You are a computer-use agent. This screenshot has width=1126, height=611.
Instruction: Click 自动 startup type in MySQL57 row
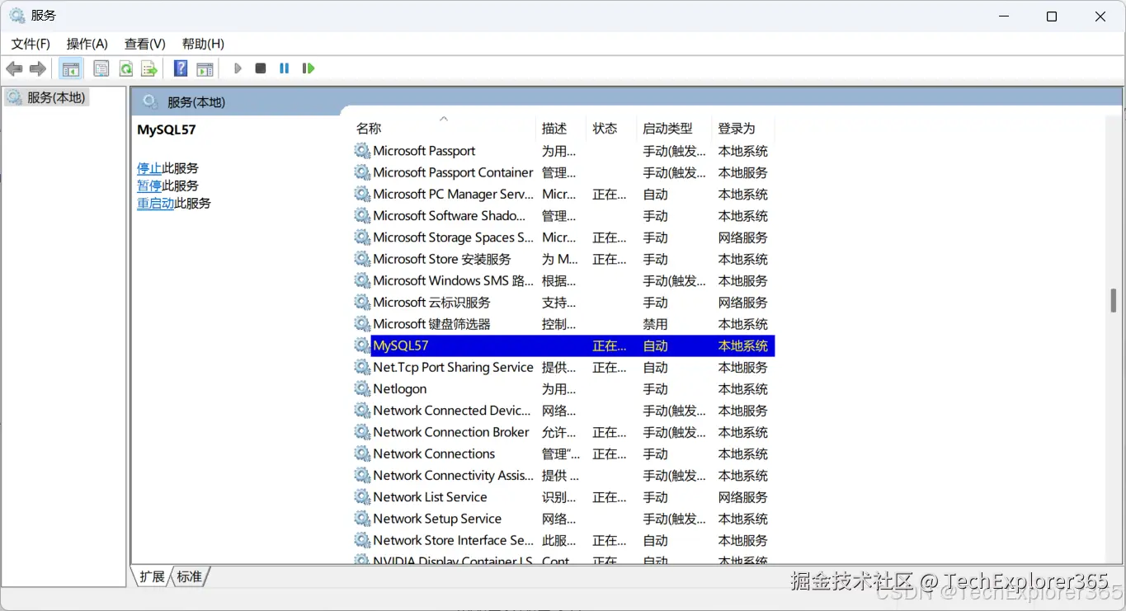click(x=656, y=345)
